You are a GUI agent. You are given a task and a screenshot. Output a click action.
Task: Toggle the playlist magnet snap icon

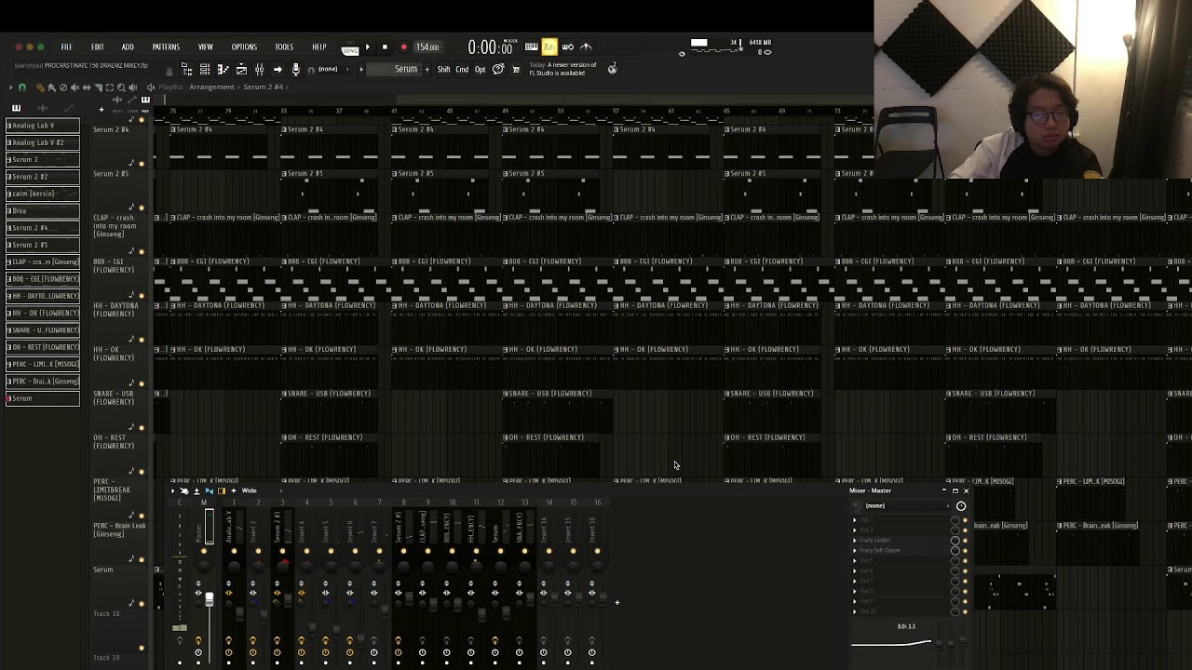[x=22, y=87]
